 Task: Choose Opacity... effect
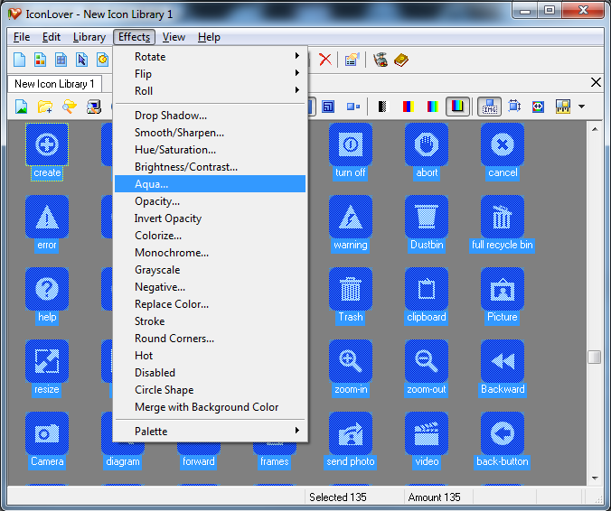[210, 201]
